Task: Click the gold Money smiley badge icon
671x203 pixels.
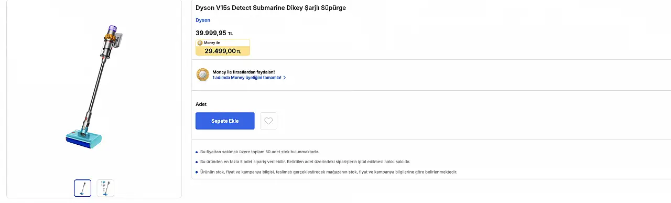Action: 202,74
